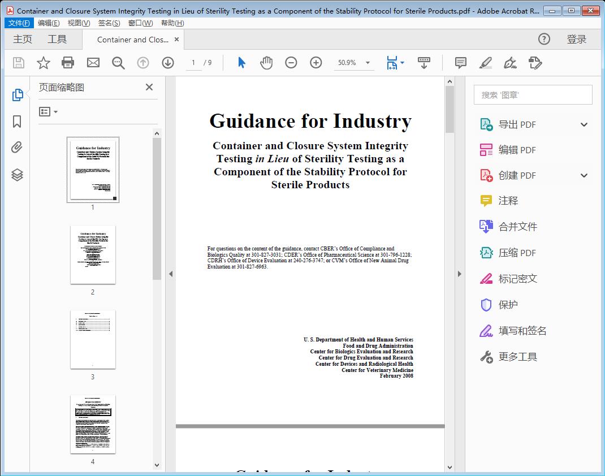Enable scrolling mode icon

click(423, 63)
